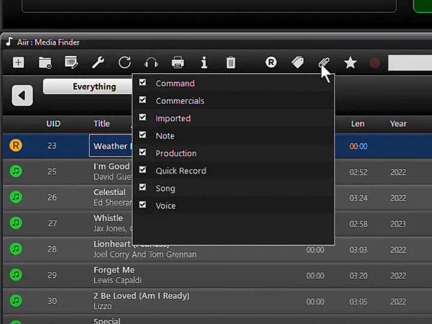The width and height of the screenshot is (432, 324).
Task: Show item info with the i icon
Action: click(204, 62)
